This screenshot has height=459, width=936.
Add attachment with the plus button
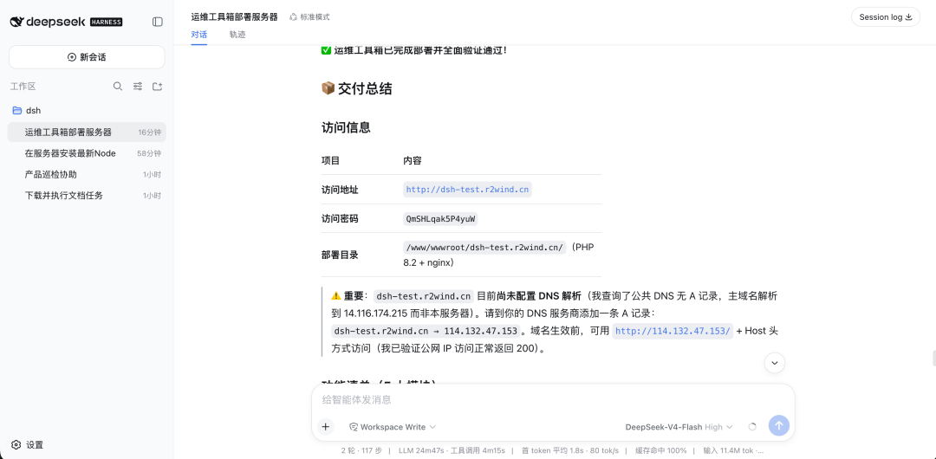point(325,427)
